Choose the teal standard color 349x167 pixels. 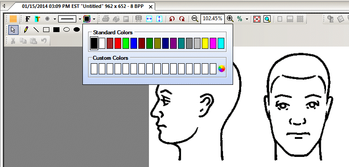(182, 43)
